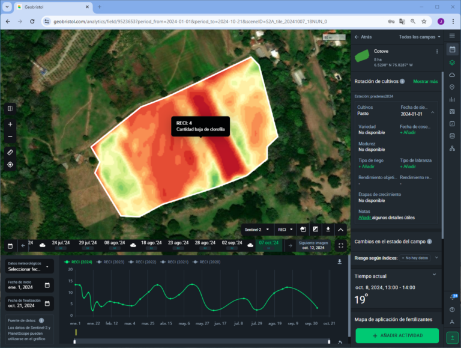Select the 18 ago. '24 image date
Viewport: 461px width, 348px height.
(151, 243)
